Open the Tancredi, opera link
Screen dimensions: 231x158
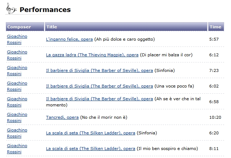pos(62,117)
